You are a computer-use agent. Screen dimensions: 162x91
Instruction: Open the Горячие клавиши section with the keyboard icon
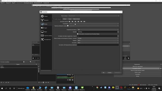46,36
